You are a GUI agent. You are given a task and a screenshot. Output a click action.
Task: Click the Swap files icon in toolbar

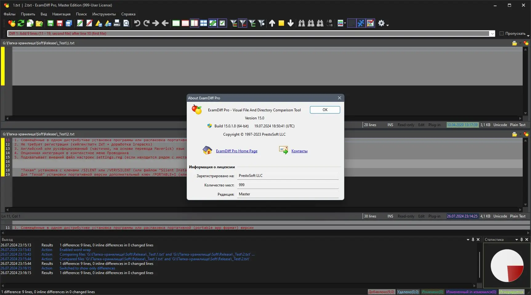point(30,23)
